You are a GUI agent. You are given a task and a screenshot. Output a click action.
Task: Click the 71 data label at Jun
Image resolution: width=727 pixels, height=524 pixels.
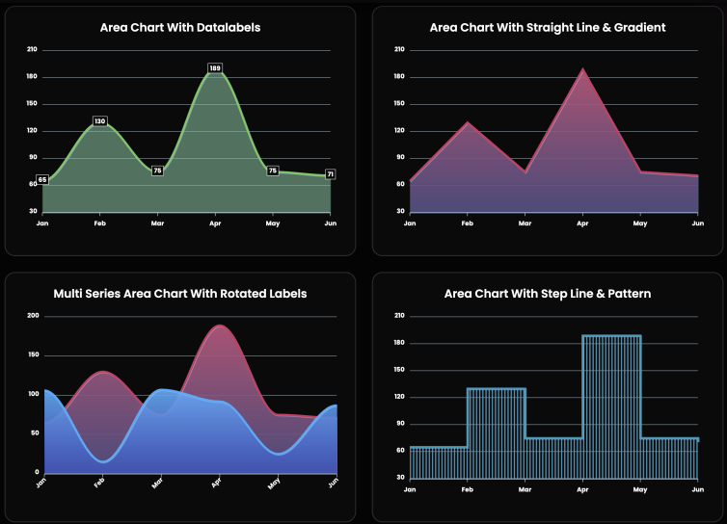pyautogui.click(x=330, y=174)
